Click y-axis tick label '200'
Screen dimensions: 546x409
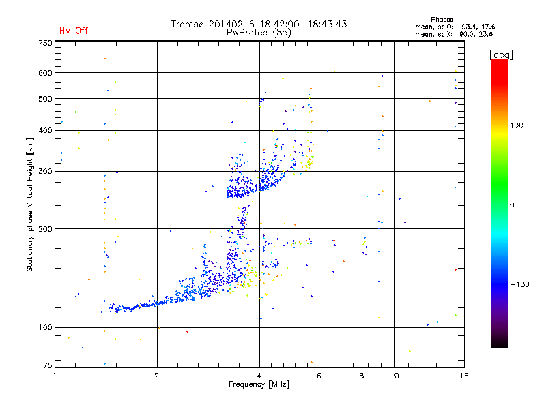coord(45,229)
